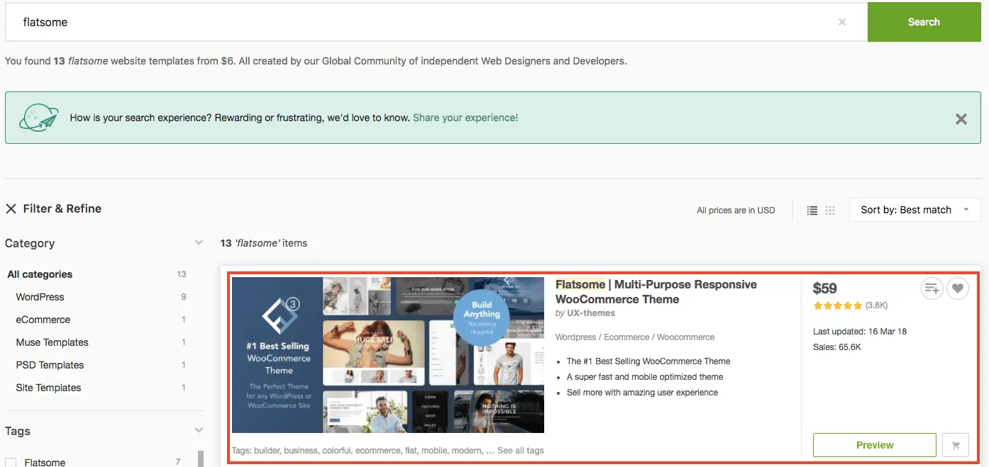Click the modern tag
The image size is (989, 467).
(x=466, y=451)
